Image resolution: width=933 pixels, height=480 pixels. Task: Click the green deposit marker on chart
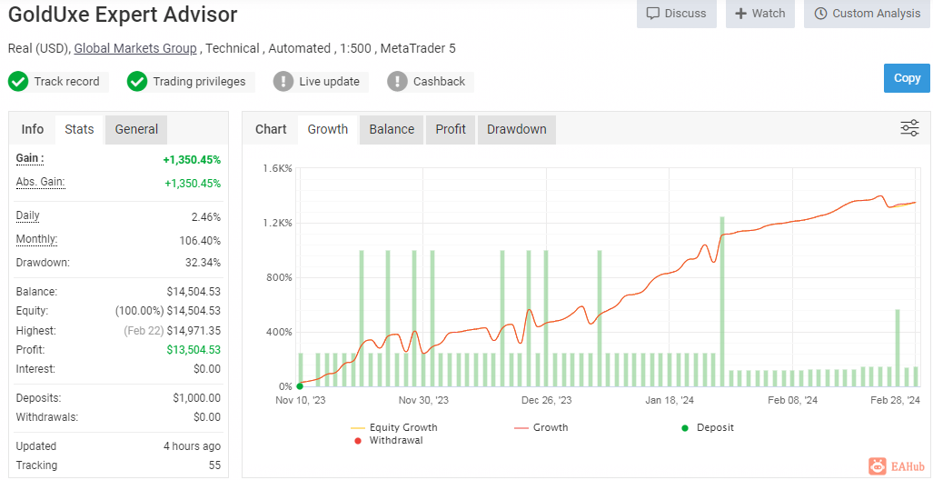coord(300,386)
